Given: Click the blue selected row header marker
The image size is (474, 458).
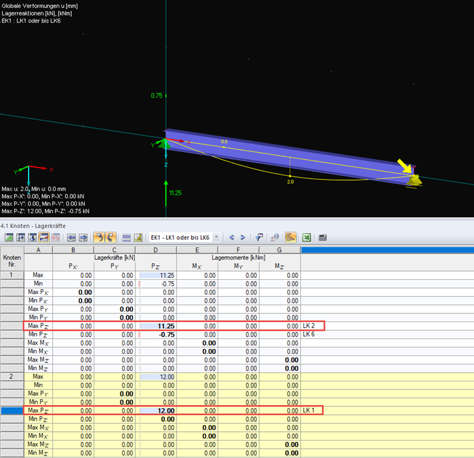Looking at the screenshot, I should click(x=11, y=411).
